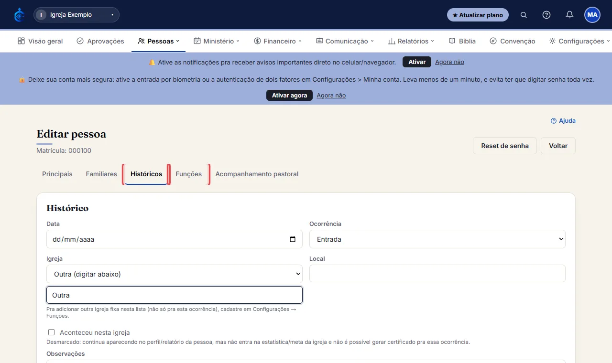Switch to the Principais tab
This screenshot has height=363, width=612.
tap(57, 174)
